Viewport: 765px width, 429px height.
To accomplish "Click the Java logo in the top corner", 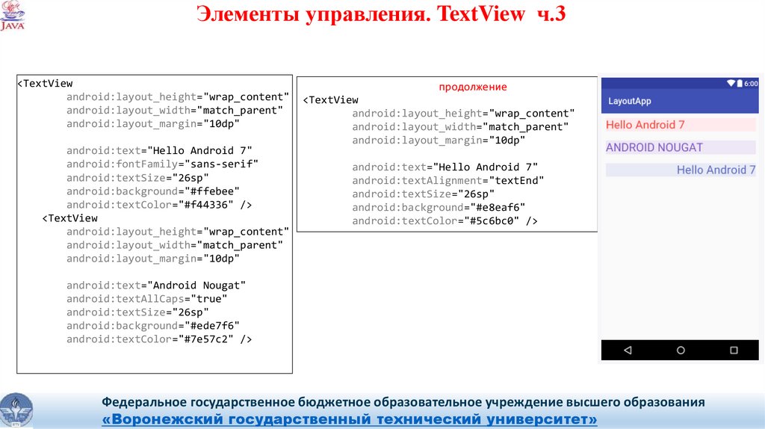I will click(12, 16).
